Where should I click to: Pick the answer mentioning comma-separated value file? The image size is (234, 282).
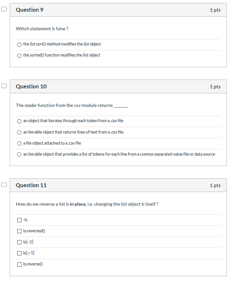(x=19, y=154)
